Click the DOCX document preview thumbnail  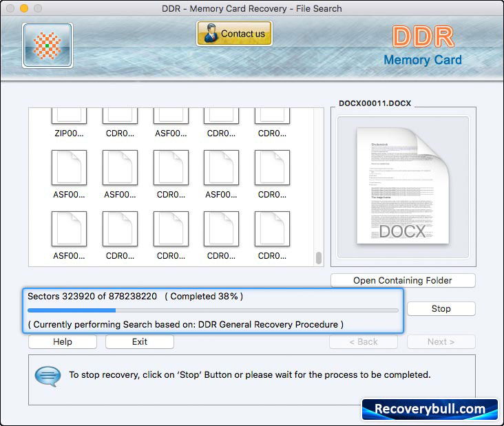pos(403,187)
